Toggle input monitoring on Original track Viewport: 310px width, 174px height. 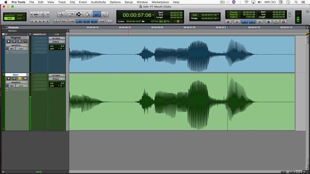click(14, 41)
